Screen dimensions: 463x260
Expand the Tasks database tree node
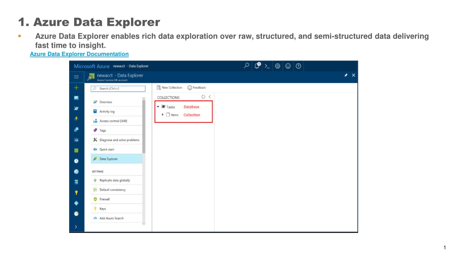[158, 107]
